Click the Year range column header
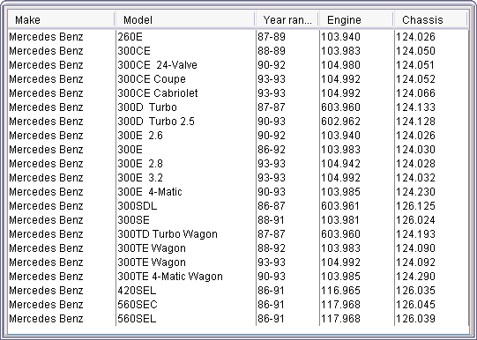This screenshot has width=477, height=340. [x=287, y=19]
